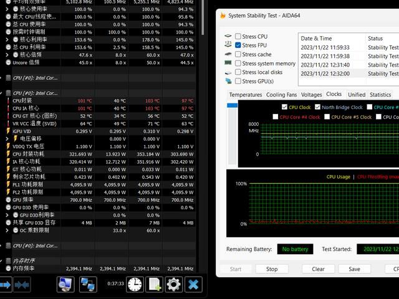
Task: Open the Unified tab
Action: click(x=357, y=95)
